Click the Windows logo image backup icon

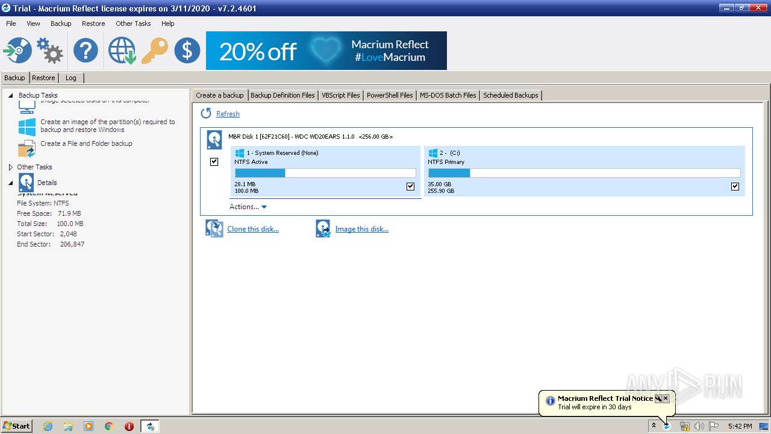coord(27,127)
